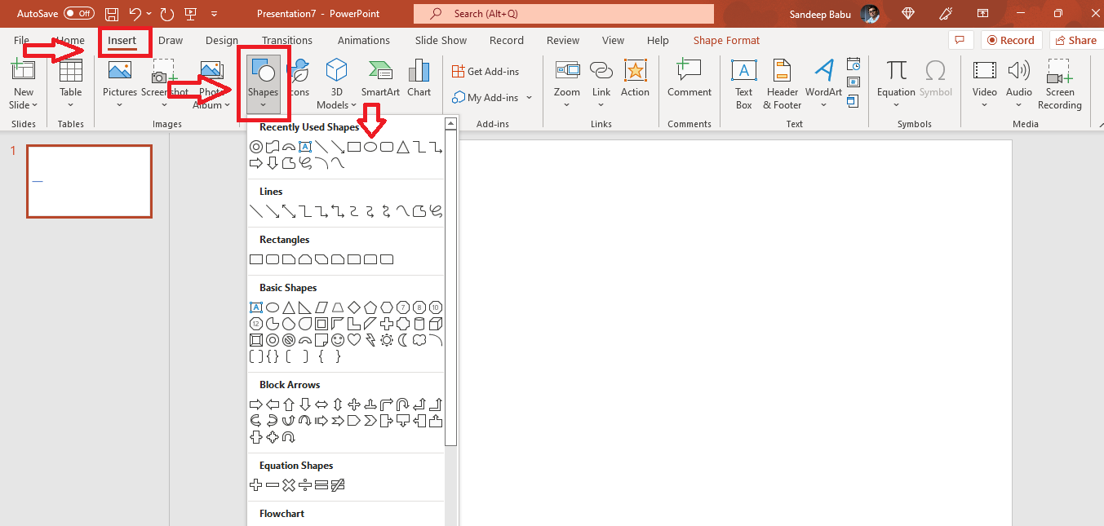
Task: Insert a Chart
Action: [x=419, y=79]
